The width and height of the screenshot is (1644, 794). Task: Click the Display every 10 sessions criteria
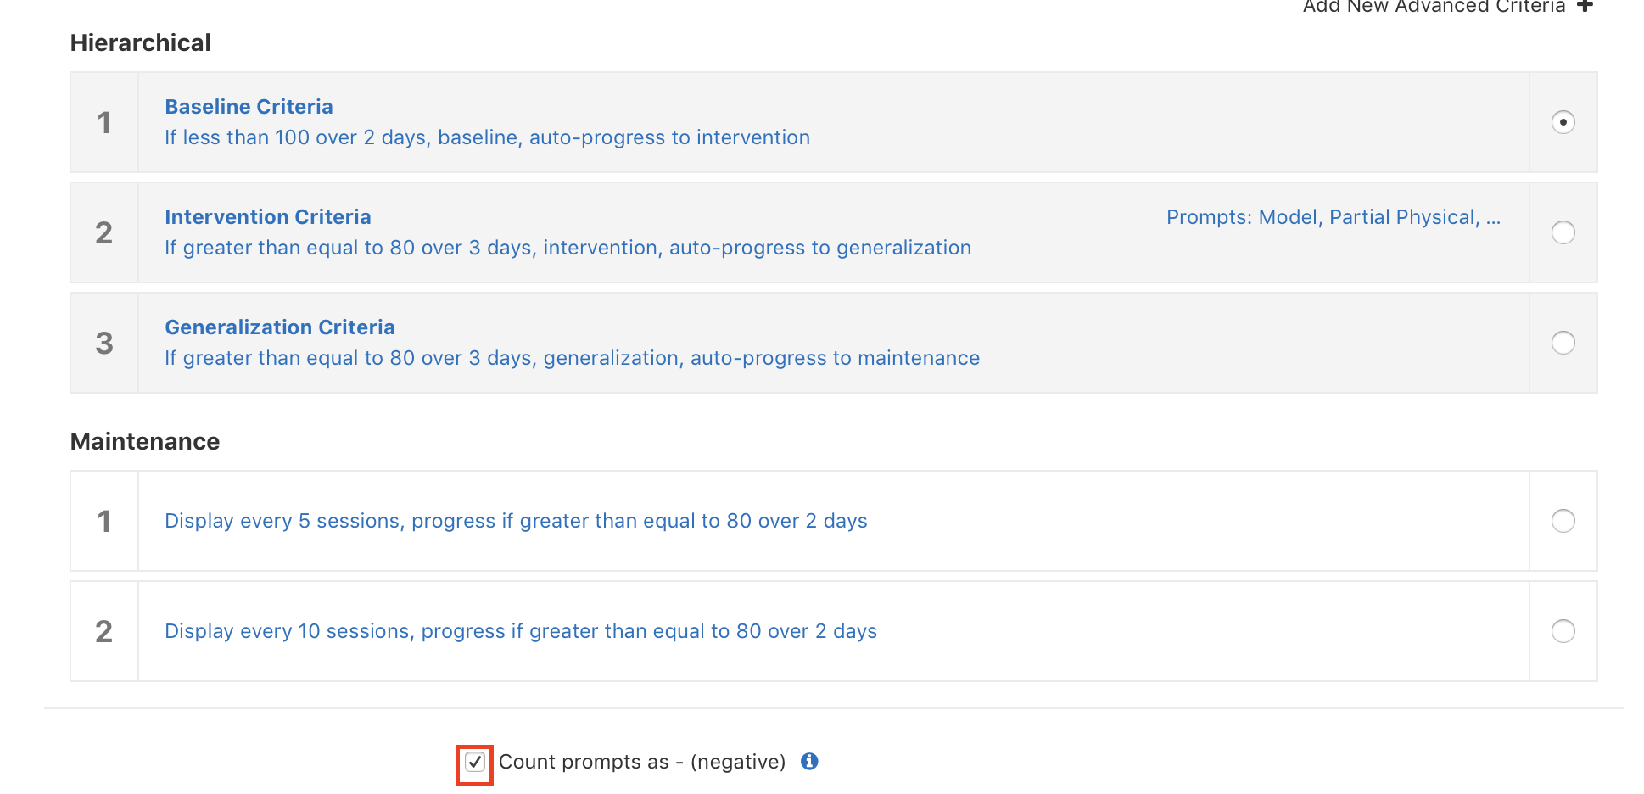click(521, 631)
